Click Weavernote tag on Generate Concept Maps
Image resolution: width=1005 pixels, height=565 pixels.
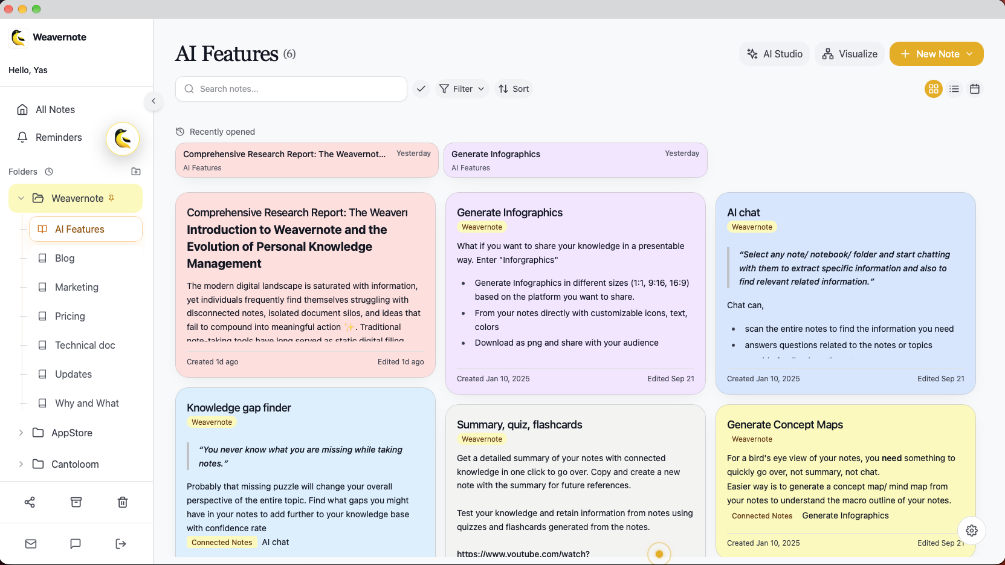(752, 439)
